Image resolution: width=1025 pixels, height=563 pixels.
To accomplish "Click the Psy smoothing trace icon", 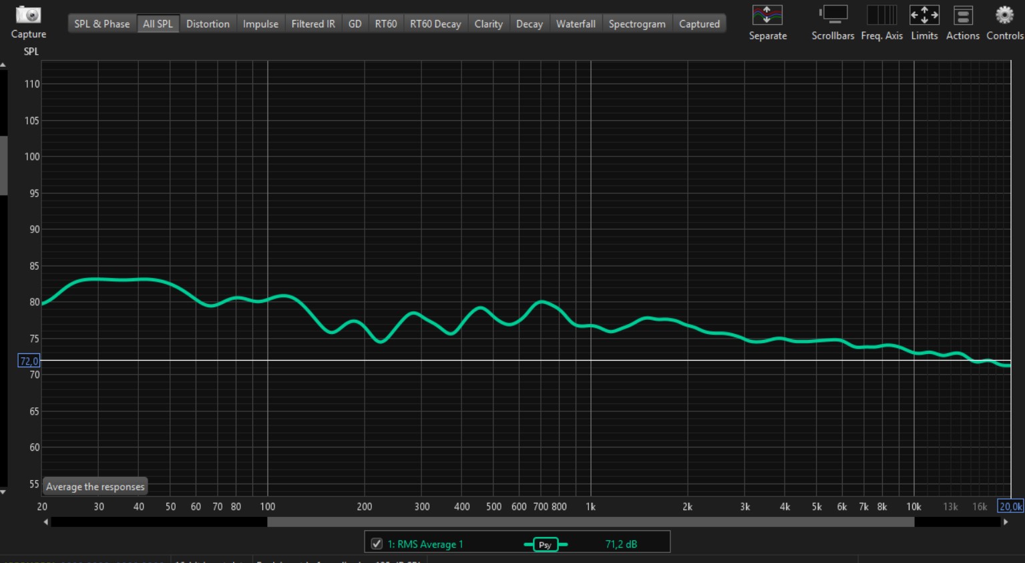I will [x=546, y=544].
